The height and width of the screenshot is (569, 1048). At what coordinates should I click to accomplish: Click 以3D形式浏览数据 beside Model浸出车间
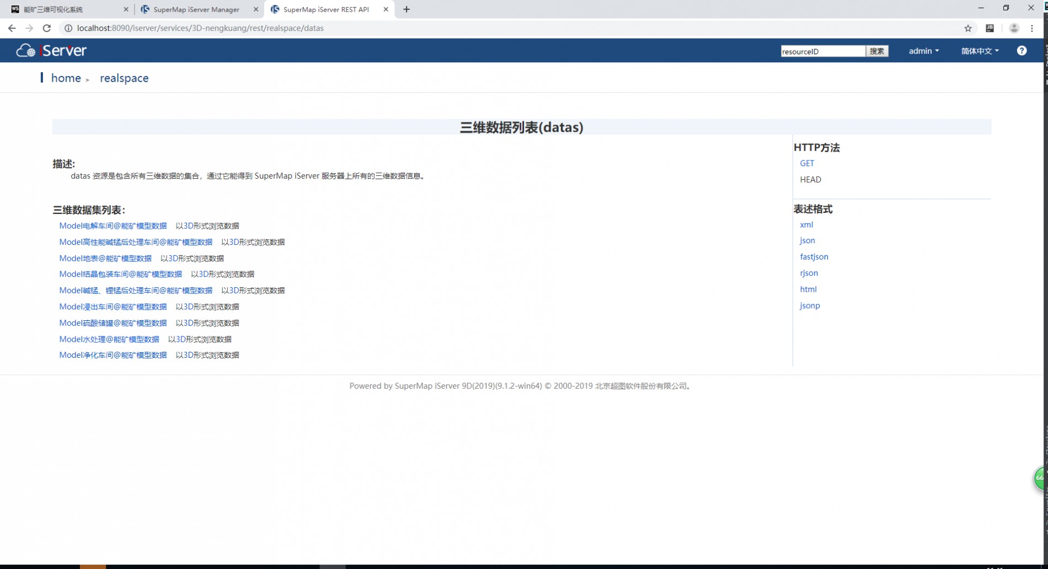[207, 307]
